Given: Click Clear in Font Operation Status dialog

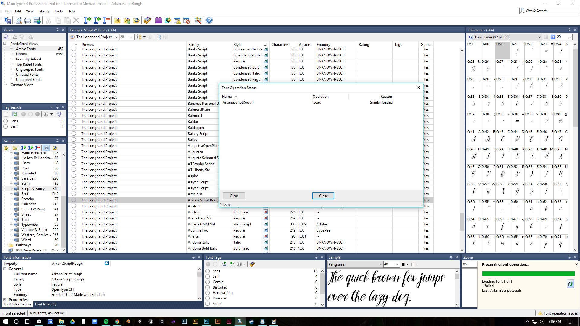Looking at the screenshot, I should (234, 196).
